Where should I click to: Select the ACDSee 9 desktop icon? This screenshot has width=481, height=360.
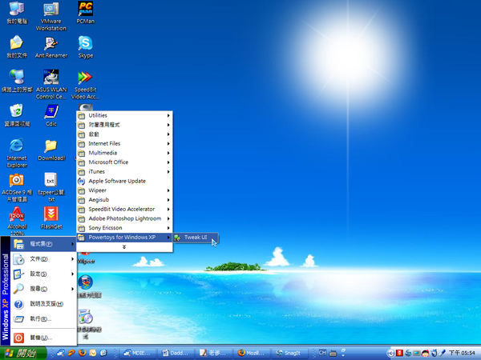point(17,187)
